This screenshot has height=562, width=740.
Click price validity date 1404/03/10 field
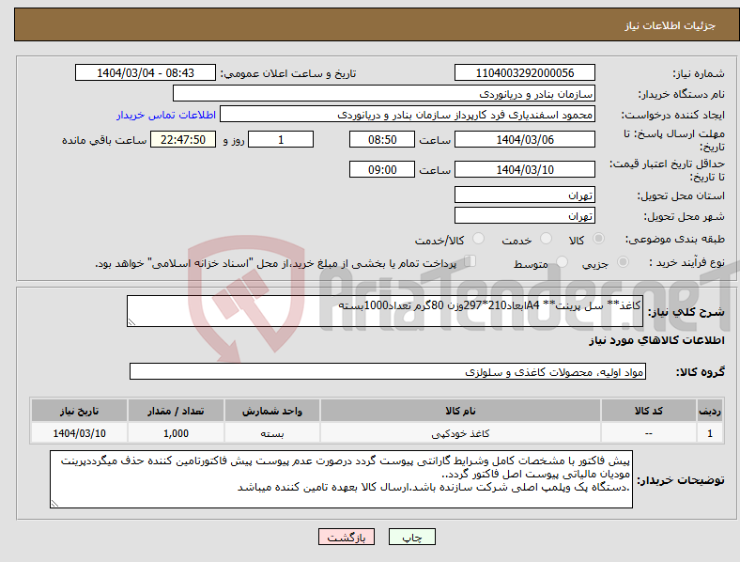[525, 169]
